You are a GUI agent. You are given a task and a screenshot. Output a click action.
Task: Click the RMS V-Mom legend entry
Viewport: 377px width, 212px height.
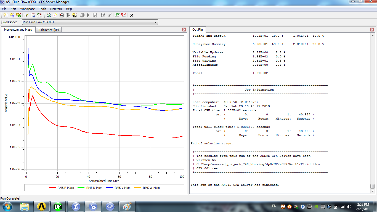pyautogui.click(x=118, y=188)
